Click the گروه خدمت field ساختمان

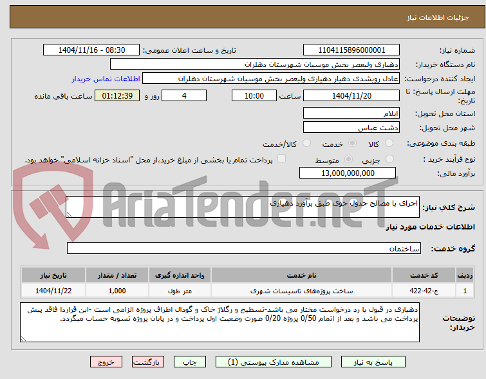243,248
